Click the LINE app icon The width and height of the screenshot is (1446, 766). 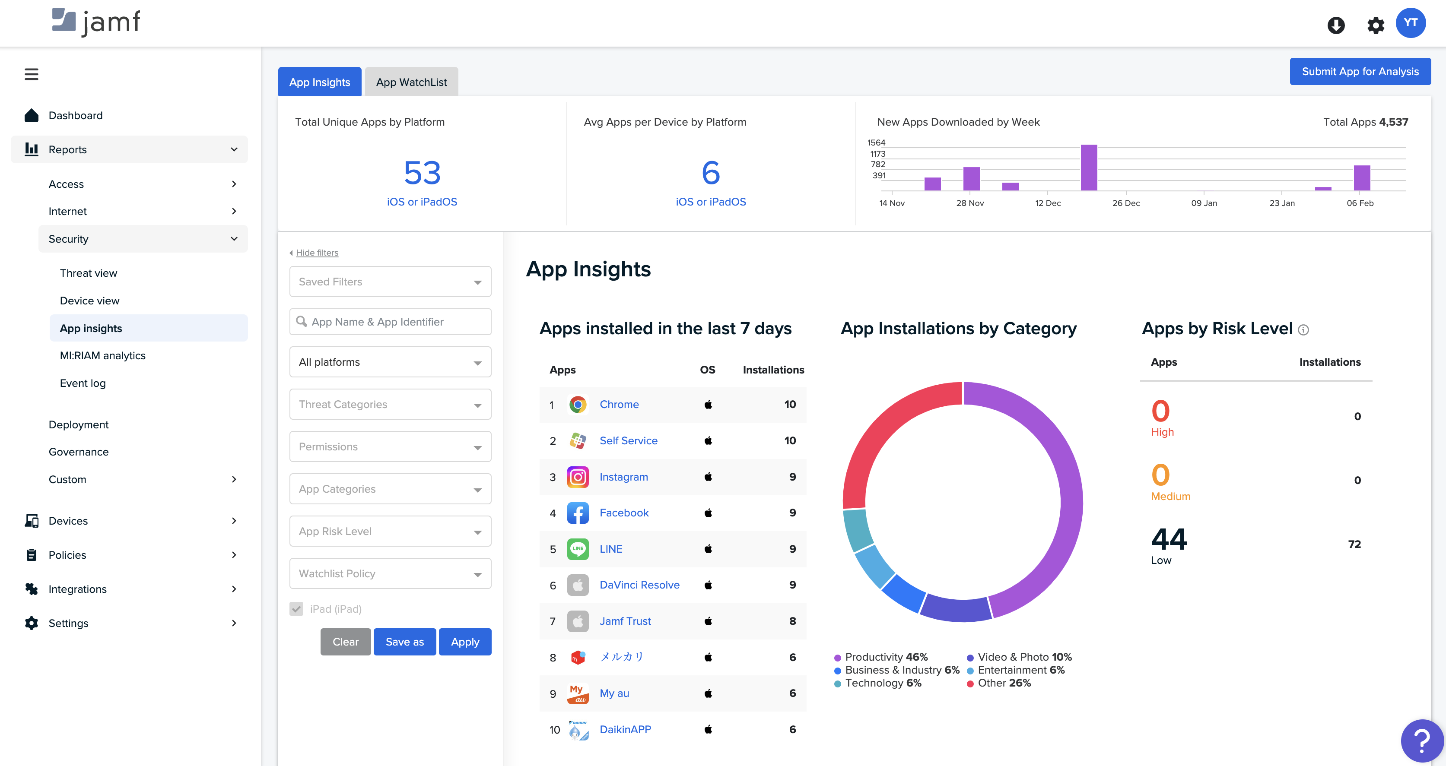click(x=578, y=549)
